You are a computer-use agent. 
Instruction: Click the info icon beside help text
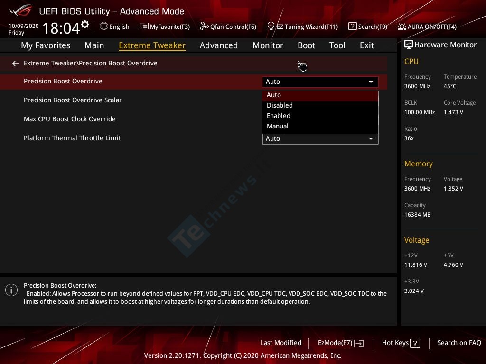11,290
